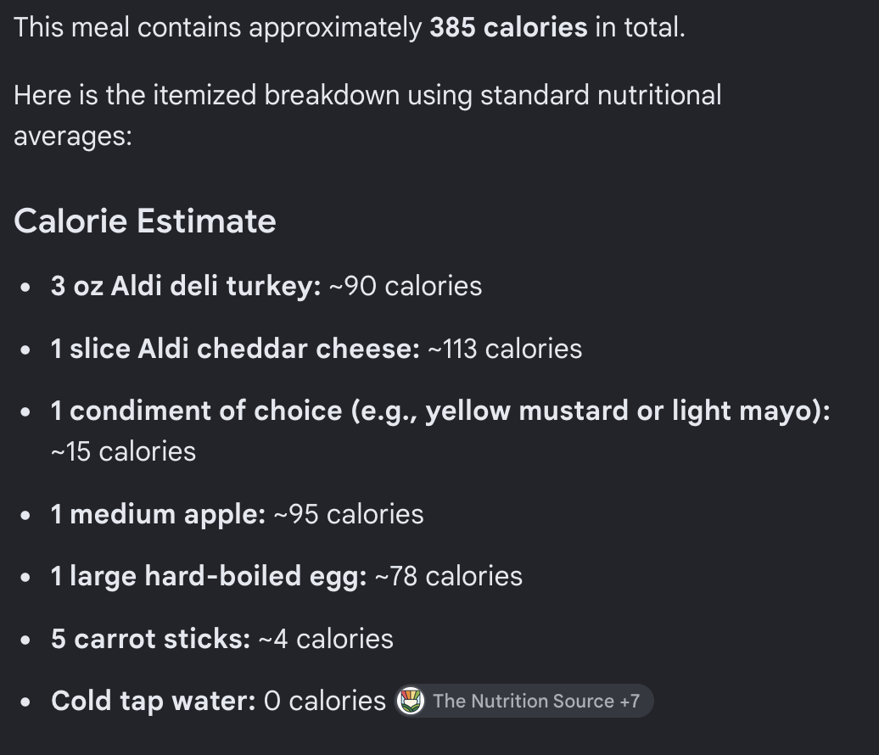Click the ~90 calories turkey value
879x755 pixels.
point(406,286)
